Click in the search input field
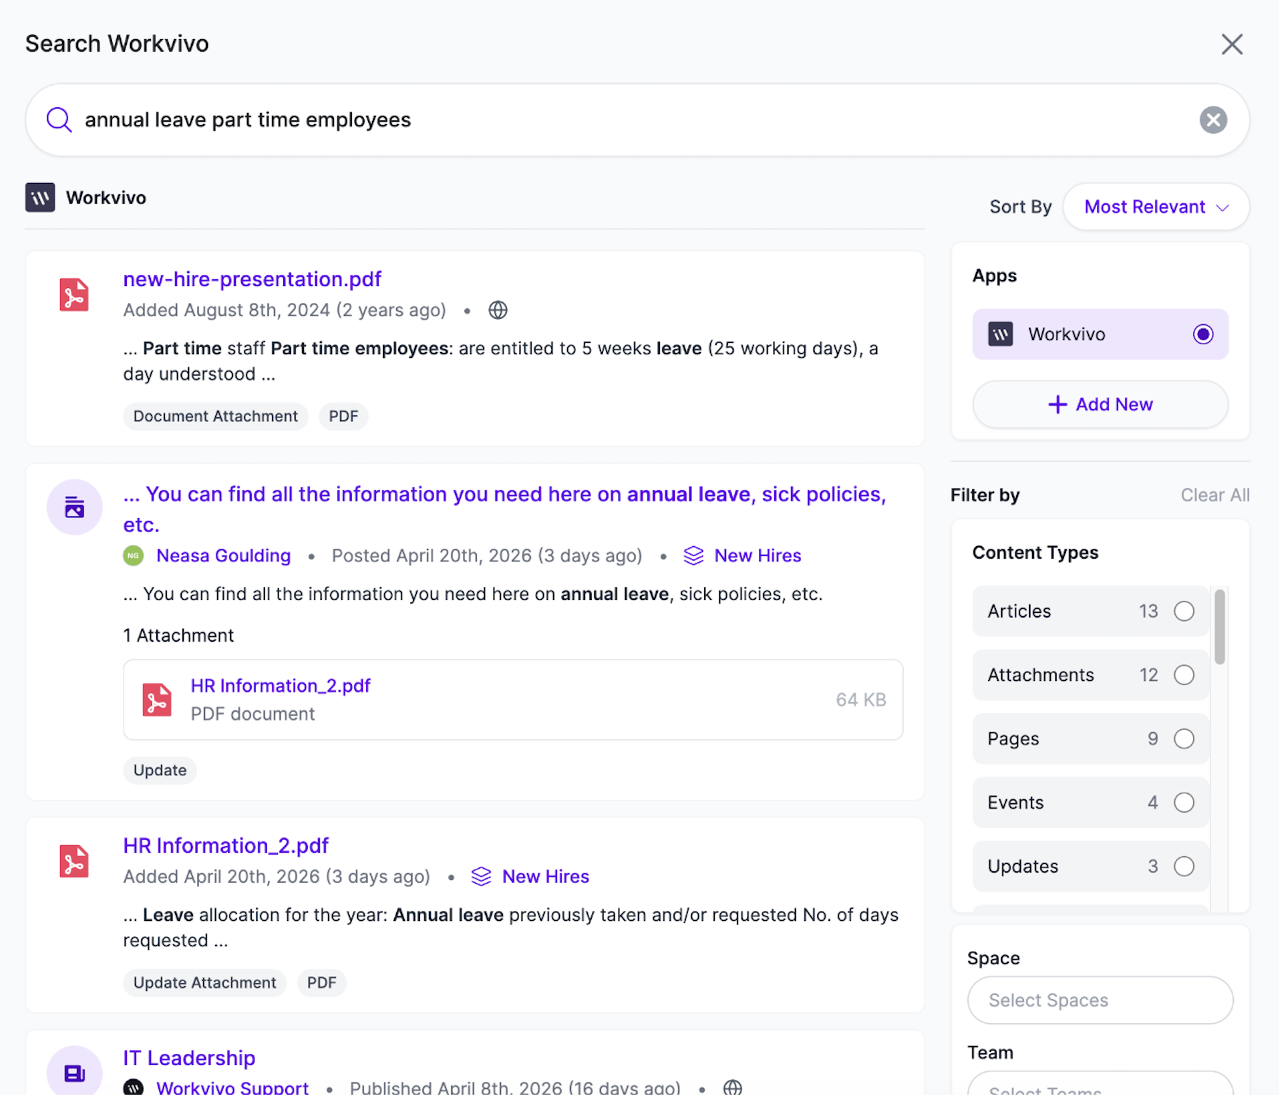1279x1095 pixels. tap(638, 120)
